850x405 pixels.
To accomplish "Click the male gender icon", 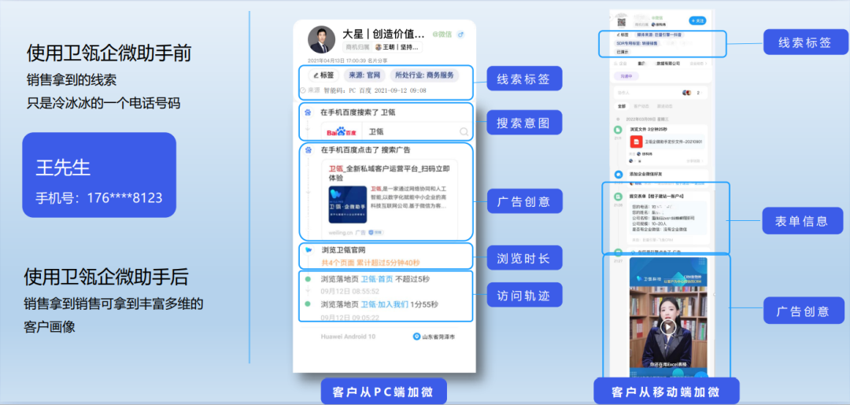I will pos(461,35).
